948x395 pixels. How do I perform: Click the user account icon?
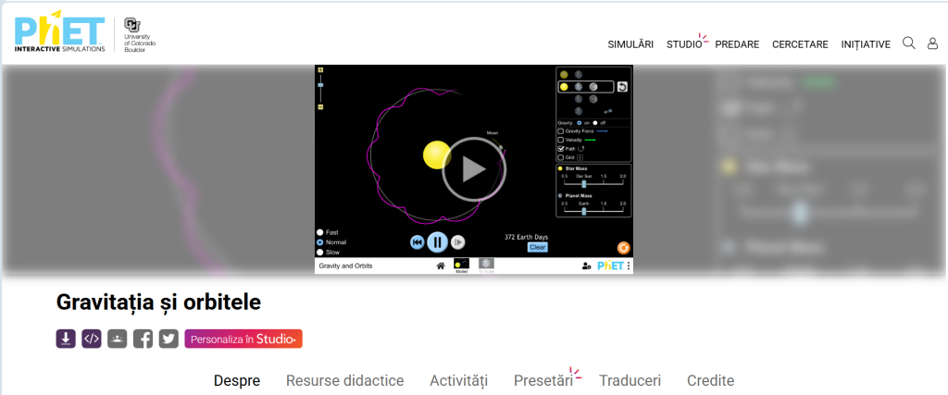click(x=932, y=43)
